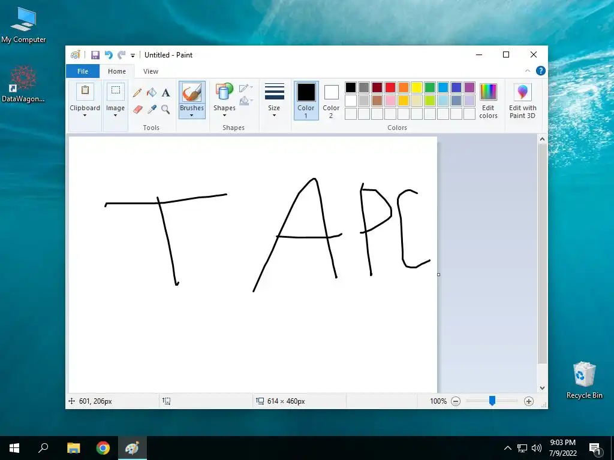Pick the red color swatch
This screenshot has width=614, height=460.
click(390, 87)
